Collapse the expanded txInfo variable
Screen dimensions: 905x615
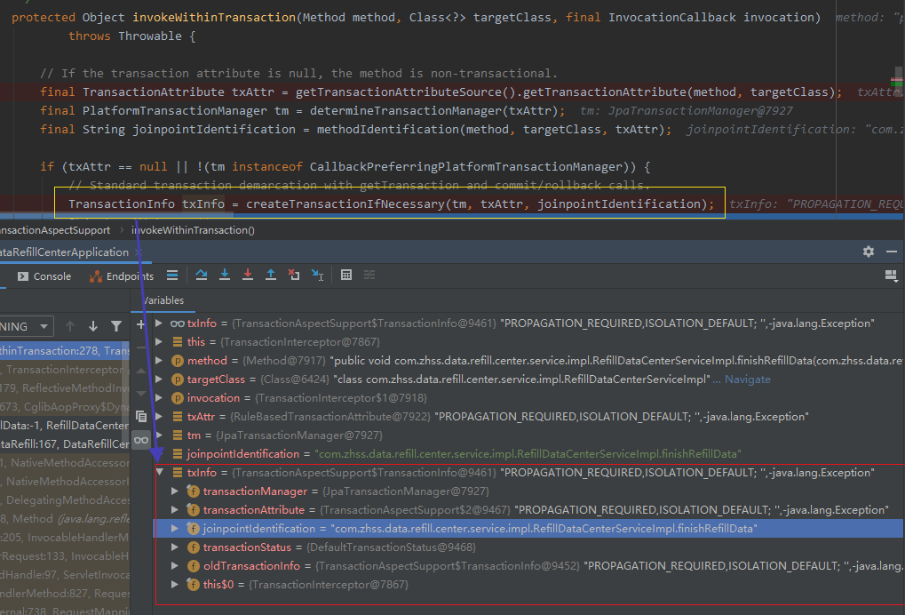click(x=160, y=473)
